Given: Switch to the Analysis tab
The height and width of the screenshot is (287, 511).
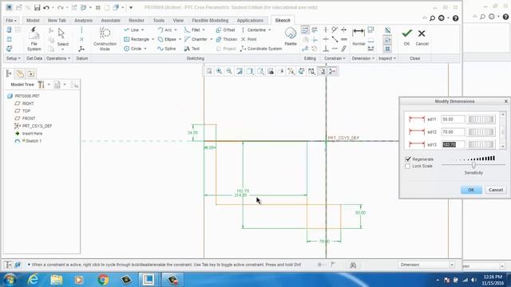Looking at the screenshot, I should pos(83,21).
